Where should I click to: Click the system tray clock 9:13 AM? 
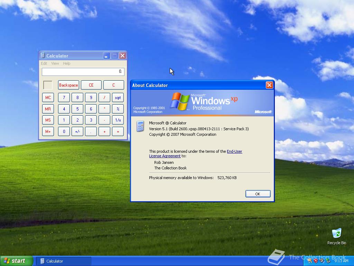pyautogui.click(x=341, y=261)
